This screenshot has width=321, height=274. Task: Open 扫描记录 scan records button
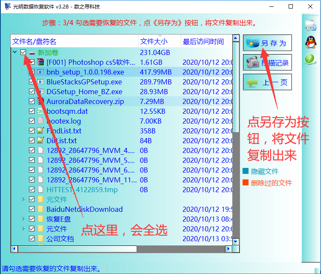coord(267,62)
